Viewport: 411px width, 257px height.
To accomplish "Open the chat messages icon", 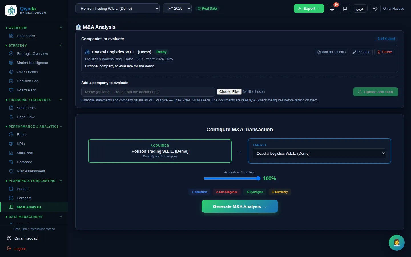I will [x=345, y=9].
